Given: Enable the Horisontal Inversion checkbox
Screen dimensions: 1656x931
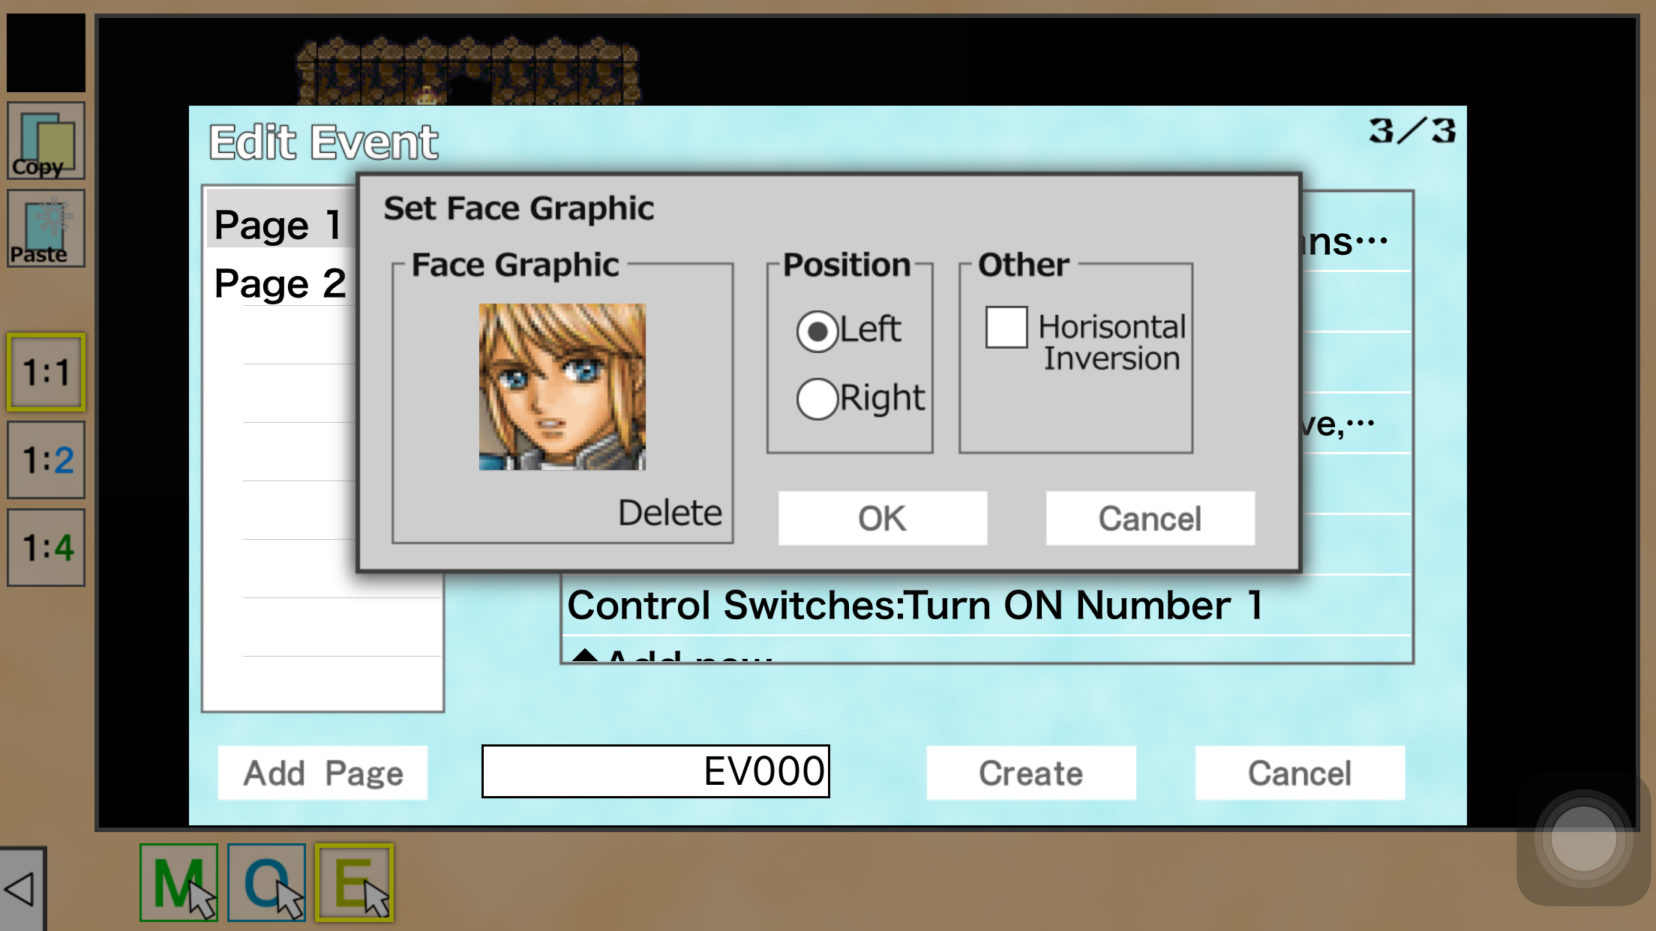Looking at the screenshot, I should pyautogui.click(x=1006, y=328).
